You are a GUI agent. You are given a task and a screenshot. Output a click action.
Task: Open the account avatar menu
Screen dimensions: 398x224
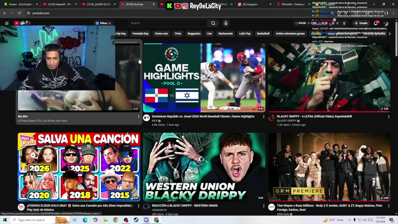[386, 23]
